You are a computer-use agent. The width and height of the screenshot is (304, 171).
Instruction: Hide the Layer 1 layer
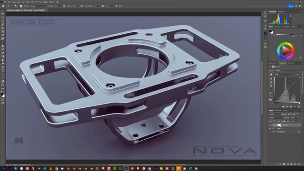click(x=269, y=128)
